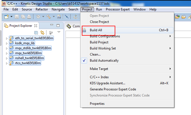Screen dimensions: 191x115
Task: Click the Build All 010 toolbar icon
Action: (59, 17)
